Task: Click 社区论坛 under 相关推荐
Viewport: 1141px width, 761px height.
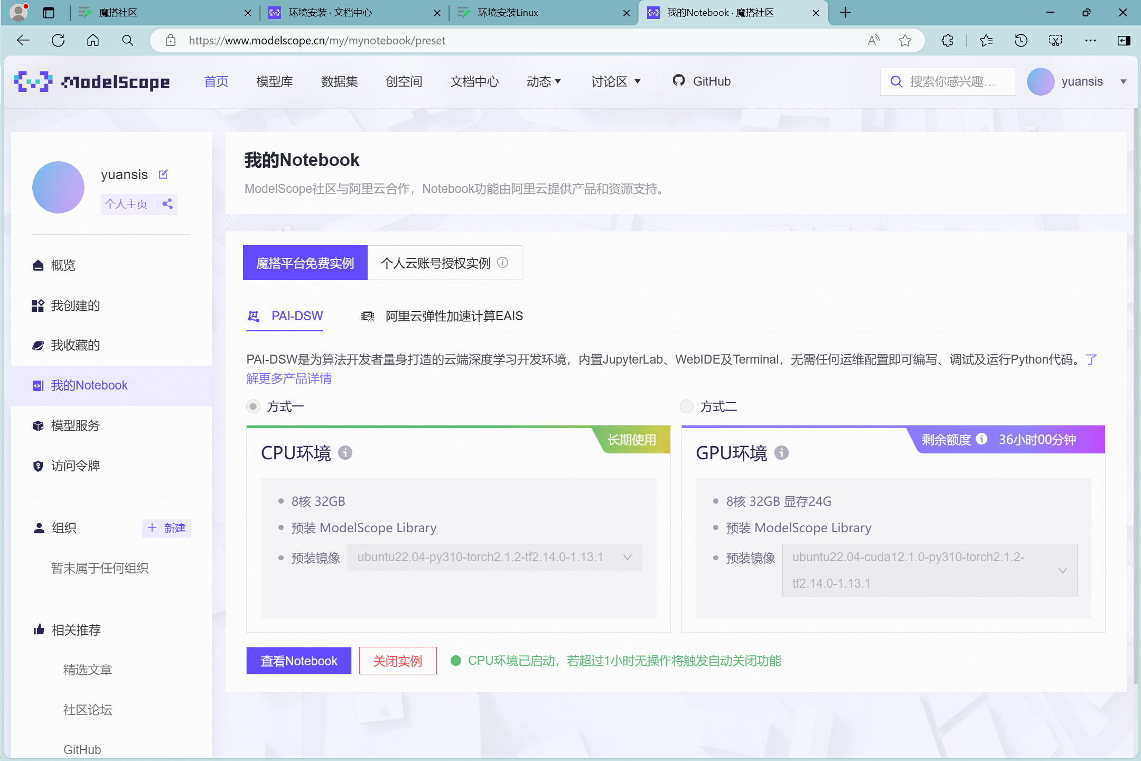Action: pyautogui.click(x=88, y=710)
